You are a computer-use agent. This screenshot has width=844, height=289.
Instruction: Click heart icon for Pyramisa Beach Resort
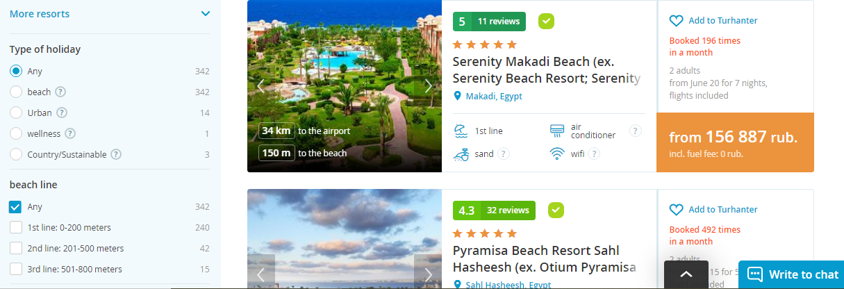coord(676,209)
